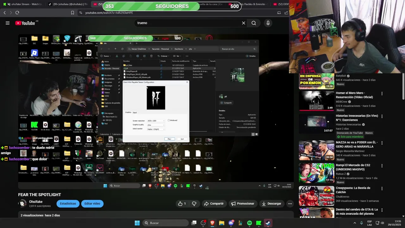This screenshot has height=228, width=405.
Task: Open Task View from the taskbar
Action: tap(194, 223)
